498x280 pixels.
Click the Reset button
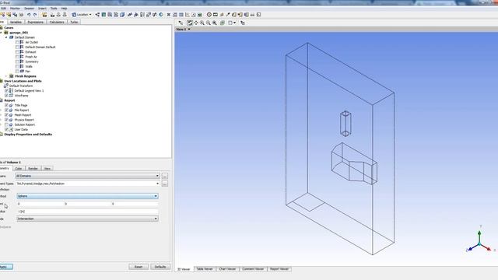(139, 267)
